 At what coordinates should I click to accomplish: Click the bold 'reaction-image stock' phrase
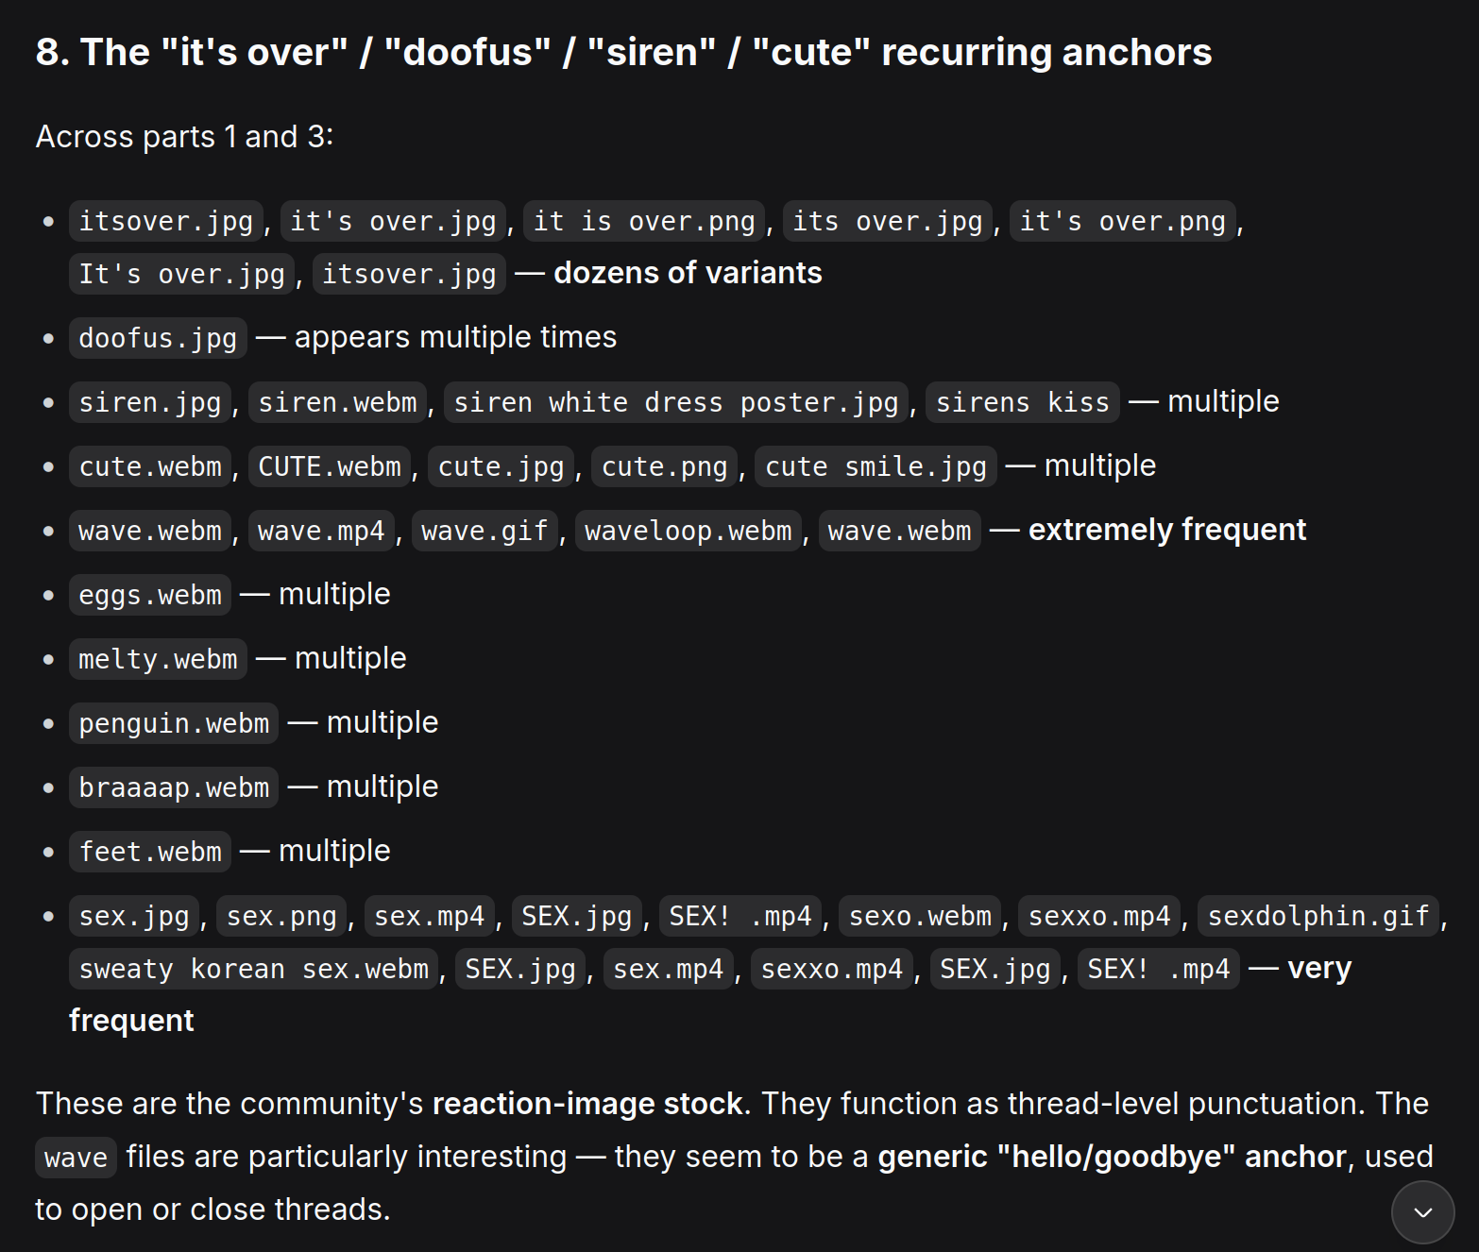pos(587,1104)
